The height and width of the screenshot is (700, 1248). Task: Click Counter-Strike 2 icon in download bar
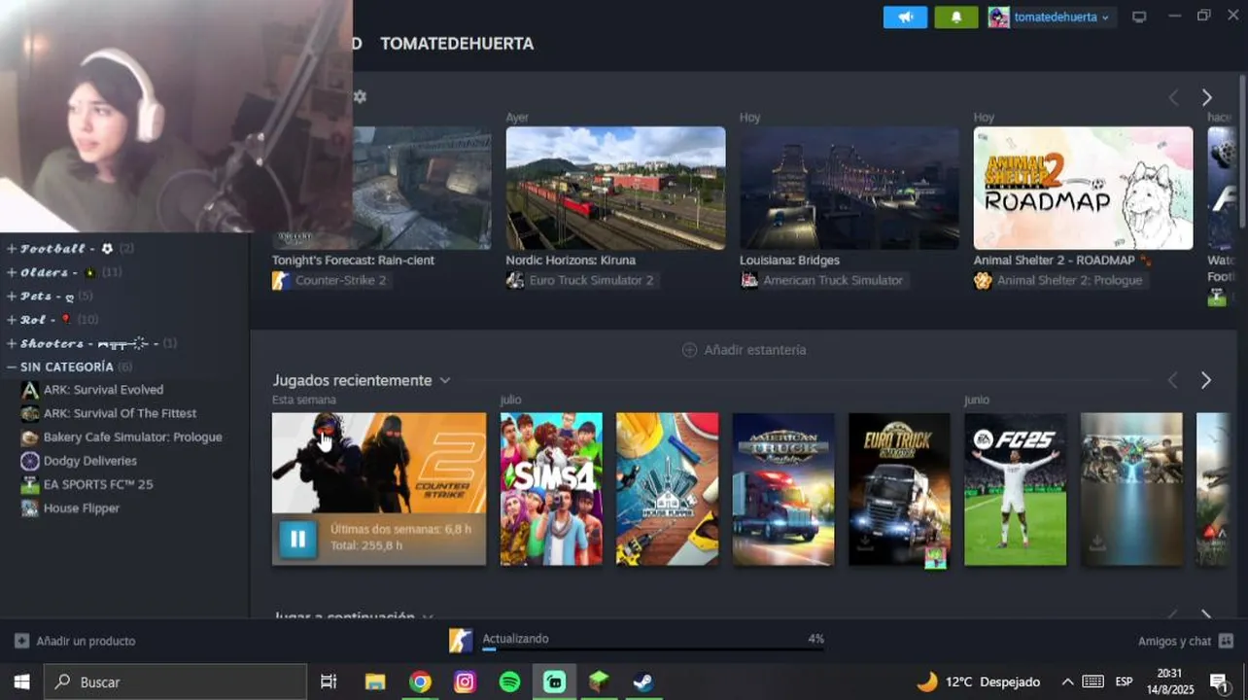[461, 641]
